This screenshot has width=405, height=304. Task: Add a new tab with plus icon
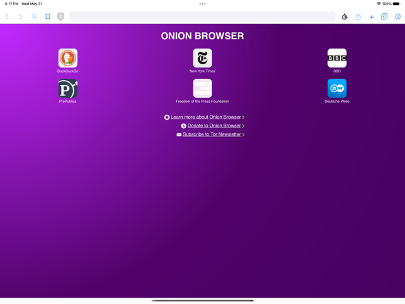pyautogui.click(x=372, y=17)
